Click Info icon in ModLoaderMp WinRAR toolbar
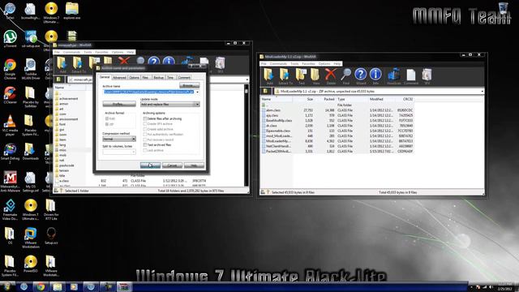 click(x=375, y=75)
